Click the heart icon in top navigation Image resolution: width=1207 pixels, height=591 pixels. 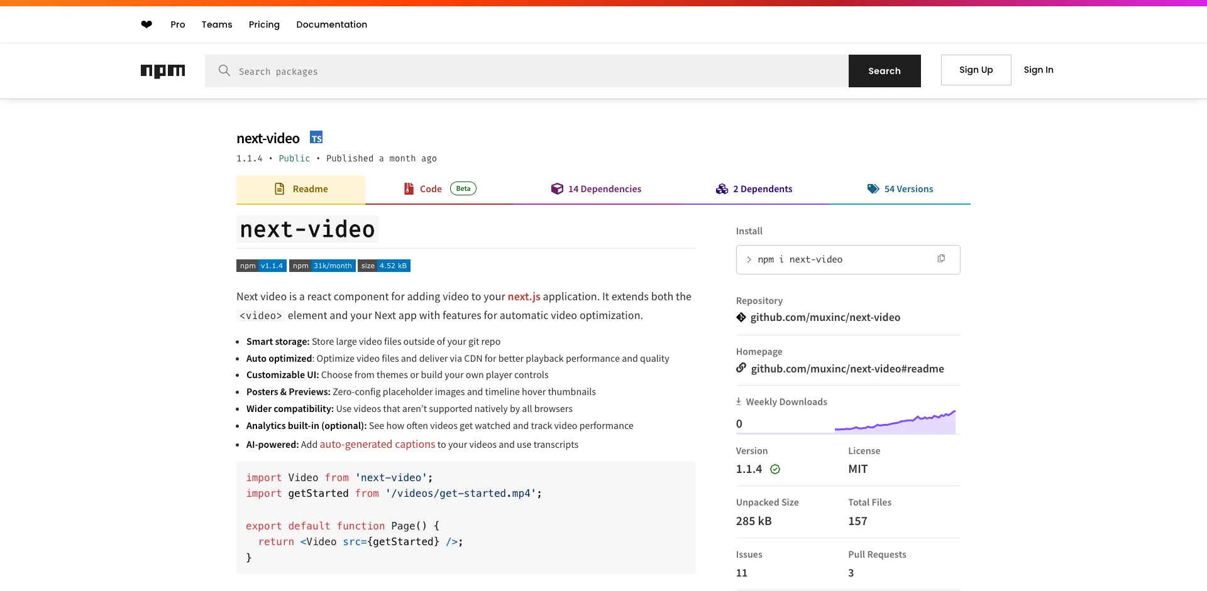tap(146, 24)
